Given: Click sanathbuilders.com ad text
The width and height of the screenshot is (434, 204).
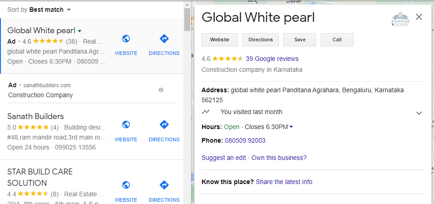Looking at the screenshot, I should click(47, 85).
